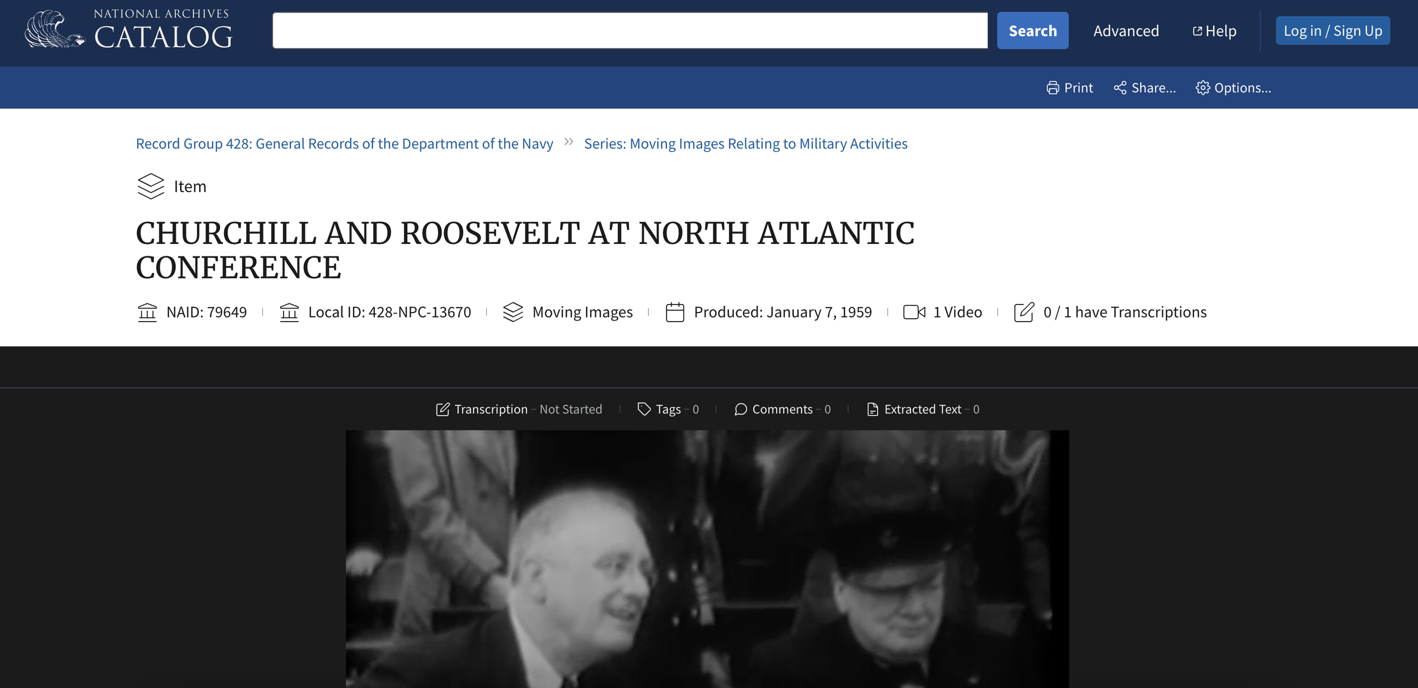Click the Comments speech bubble icon
This screenshot has width=1418, height=688.
(x=740, y=410)
